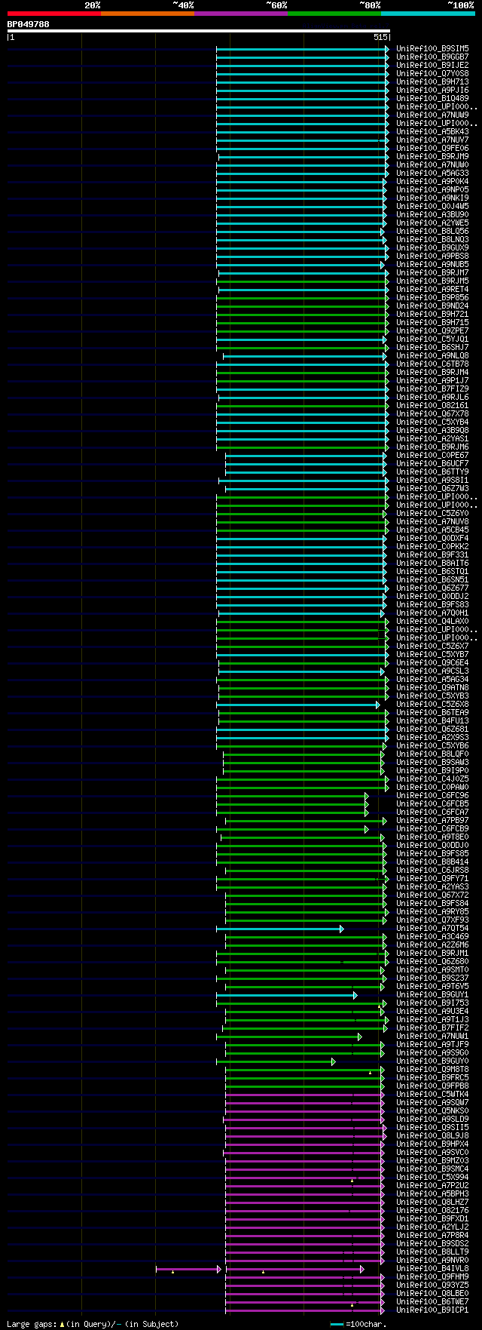
Task: Click the orange ~40% identity legend segment
Action: pos(147,14)
